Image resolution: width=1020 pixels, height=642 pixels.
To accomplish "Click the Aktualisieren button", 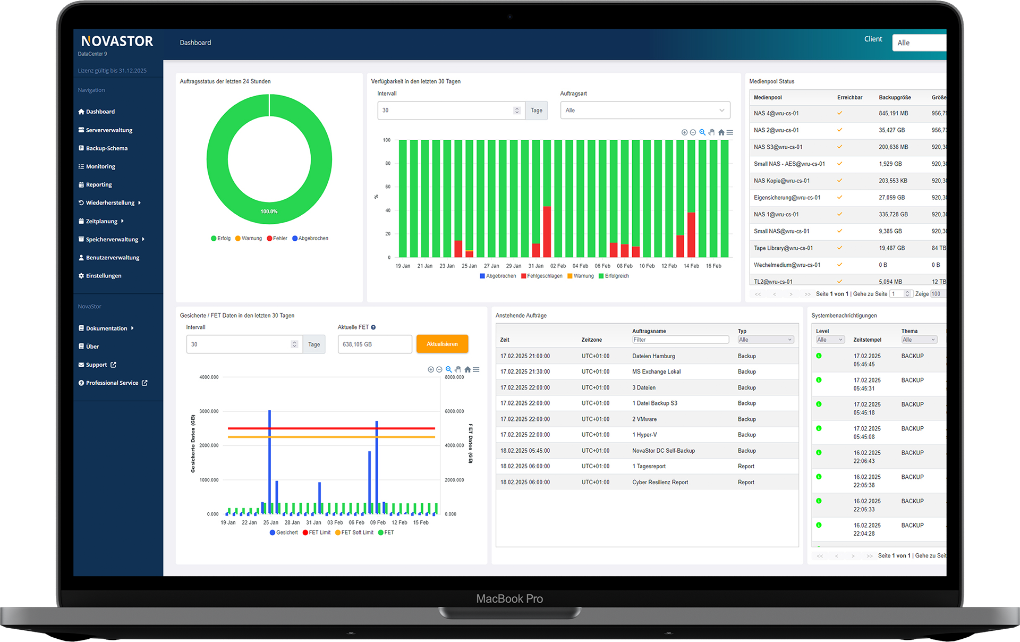I will [442, 344].
